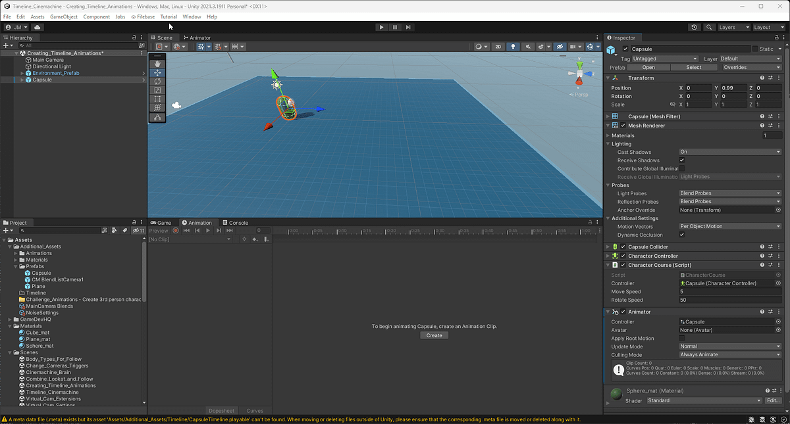
Task: Select the Rotate tool
Action: pyautogui.click(x=157, y=81)
